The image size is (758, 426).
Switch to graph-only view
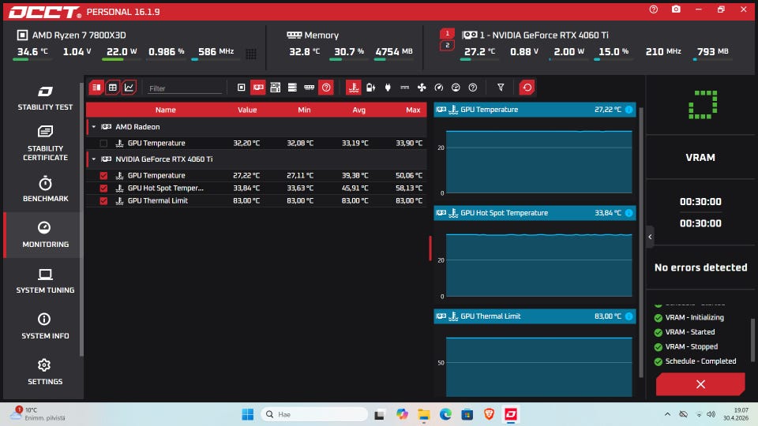click(x=129, y=88)
